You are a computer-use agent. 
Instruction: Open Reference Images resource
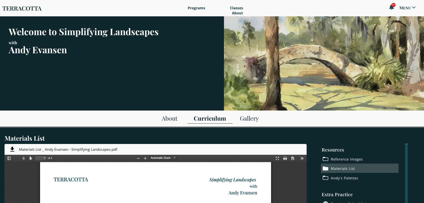(x=360, y=159)
